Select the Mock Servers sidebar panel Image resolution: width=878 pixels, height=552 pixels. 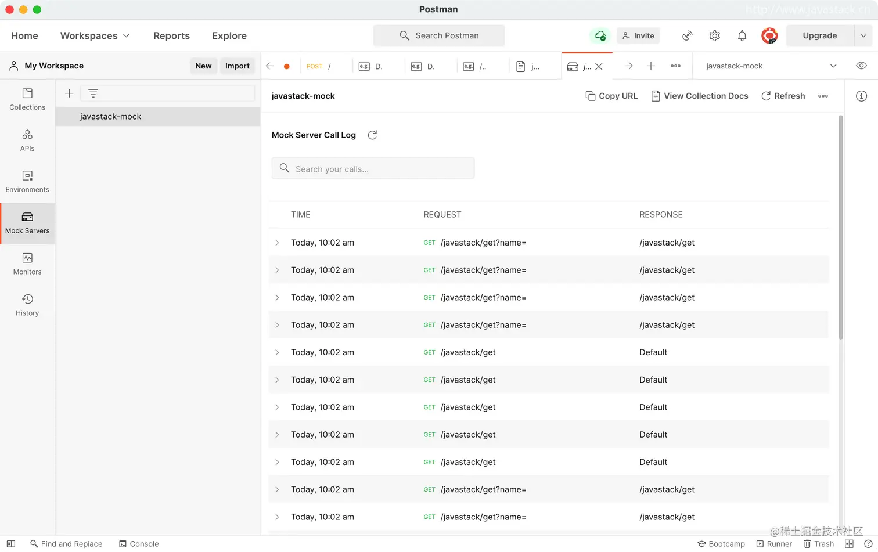coord(27,223)
